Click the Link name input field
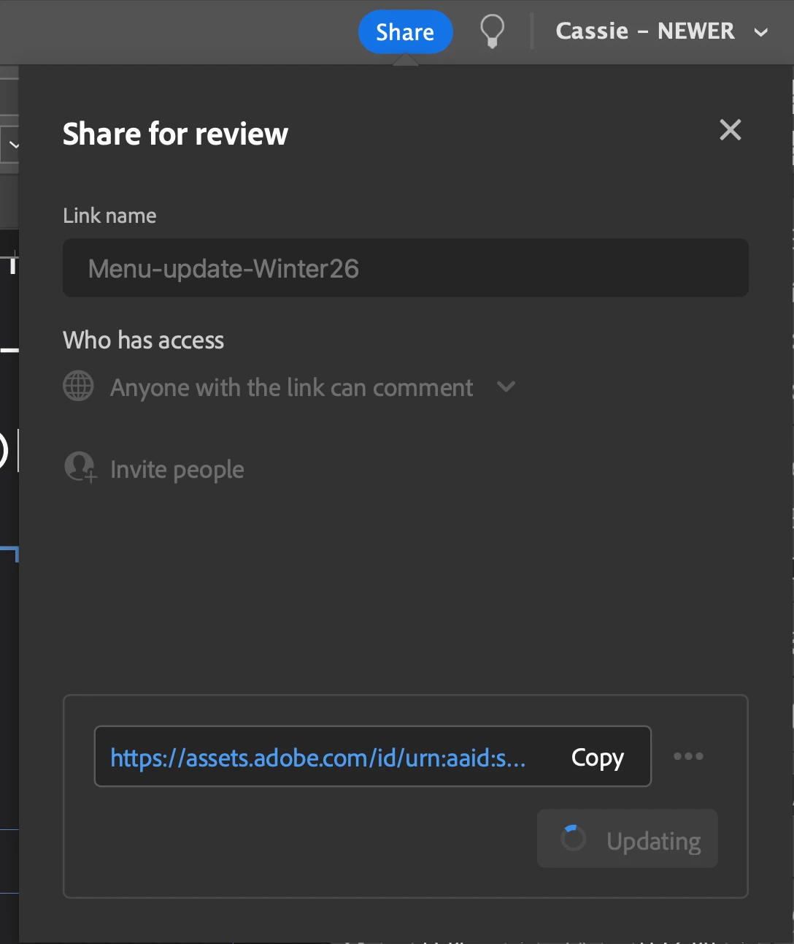Image resolution: width=794 pixels, height=944 pixels. click(x=406, y=268)
